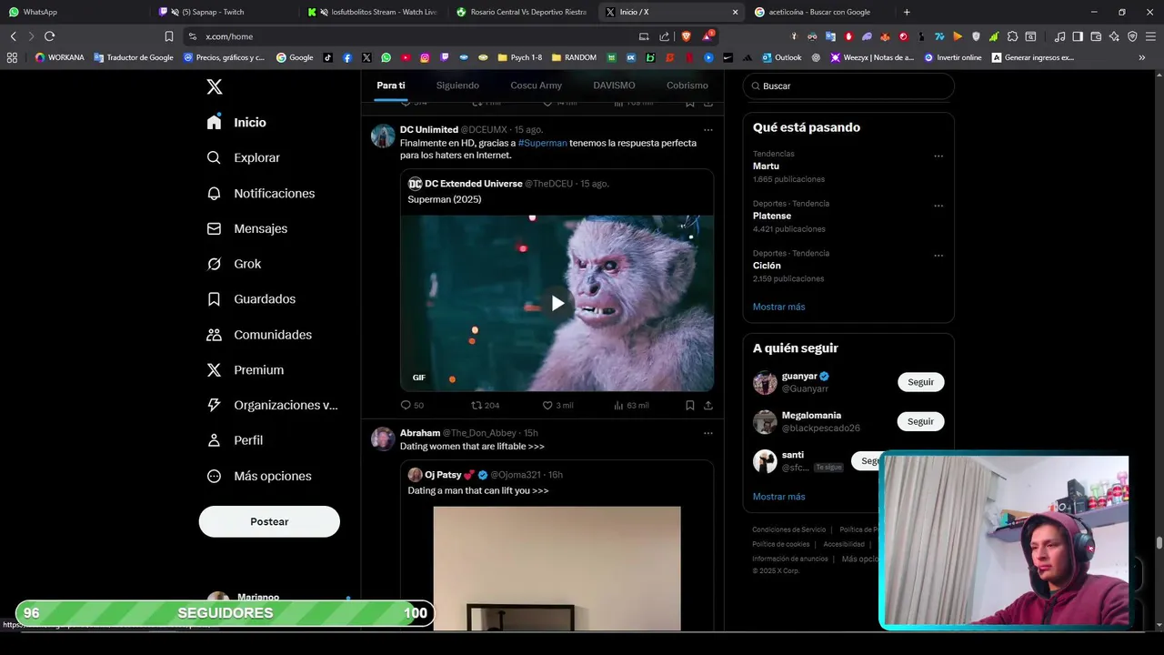Open Abraham's profile avatar

(x=383, y=439)
